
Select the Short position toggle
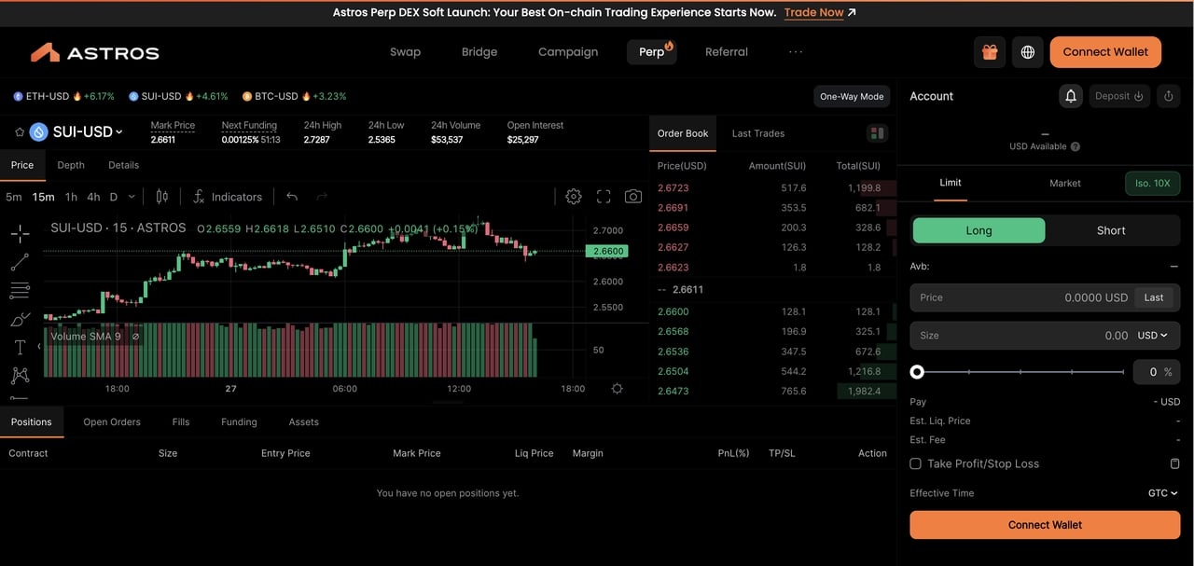coord(1111,230)
